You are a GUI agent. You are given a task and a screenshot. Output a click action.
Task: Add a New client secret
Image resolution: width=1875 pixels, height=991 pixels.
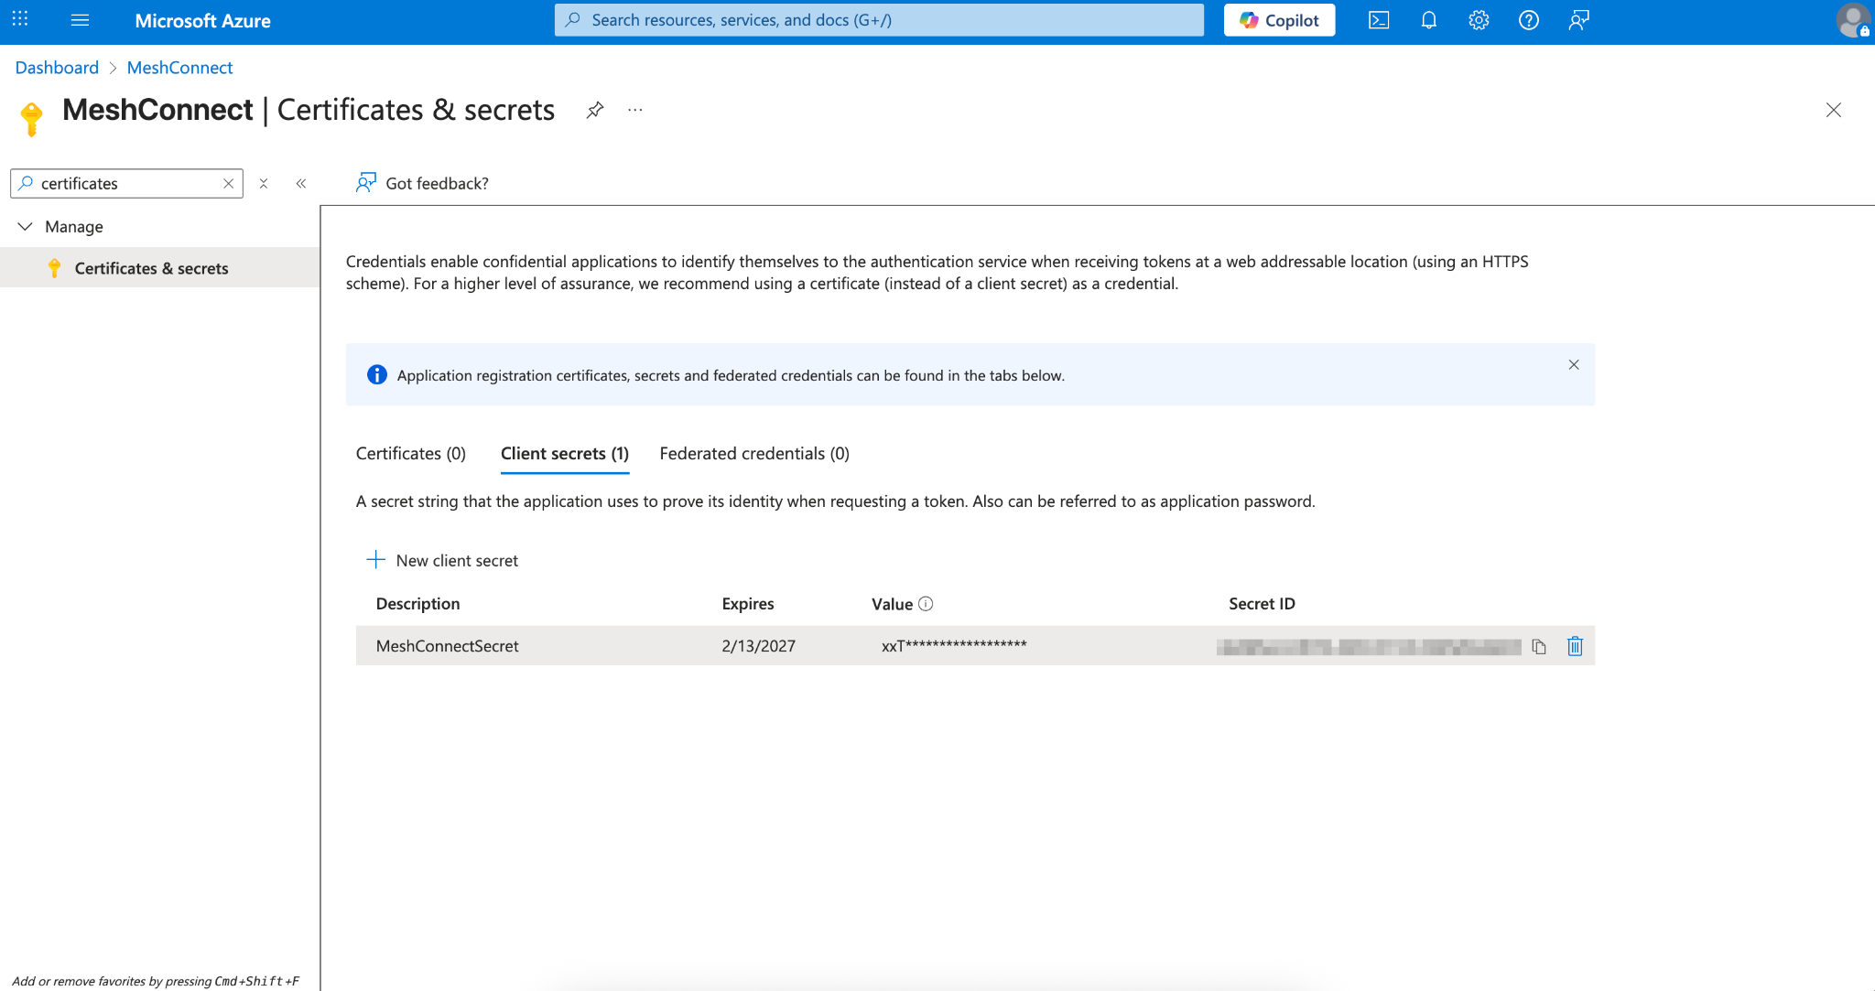click(x=442, y=560)
